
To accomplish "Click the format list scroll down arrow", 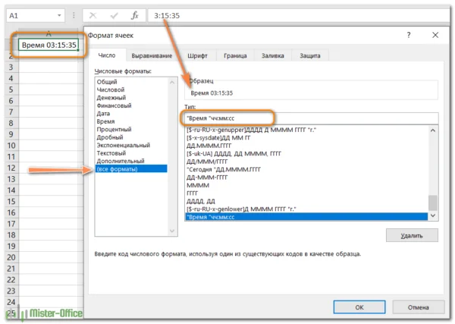I will 433,215.
